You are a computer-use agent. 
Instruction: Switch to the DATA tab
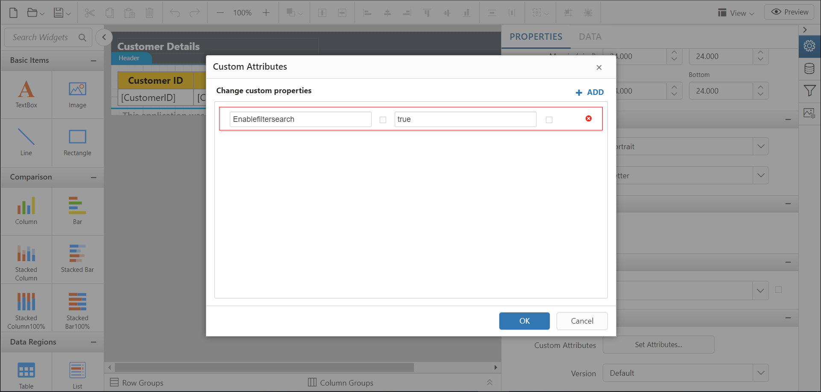tap(590, 37)
